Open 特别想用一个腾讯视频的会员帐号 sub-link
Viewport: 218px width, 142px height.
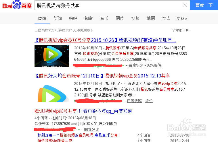pos(78,135)
